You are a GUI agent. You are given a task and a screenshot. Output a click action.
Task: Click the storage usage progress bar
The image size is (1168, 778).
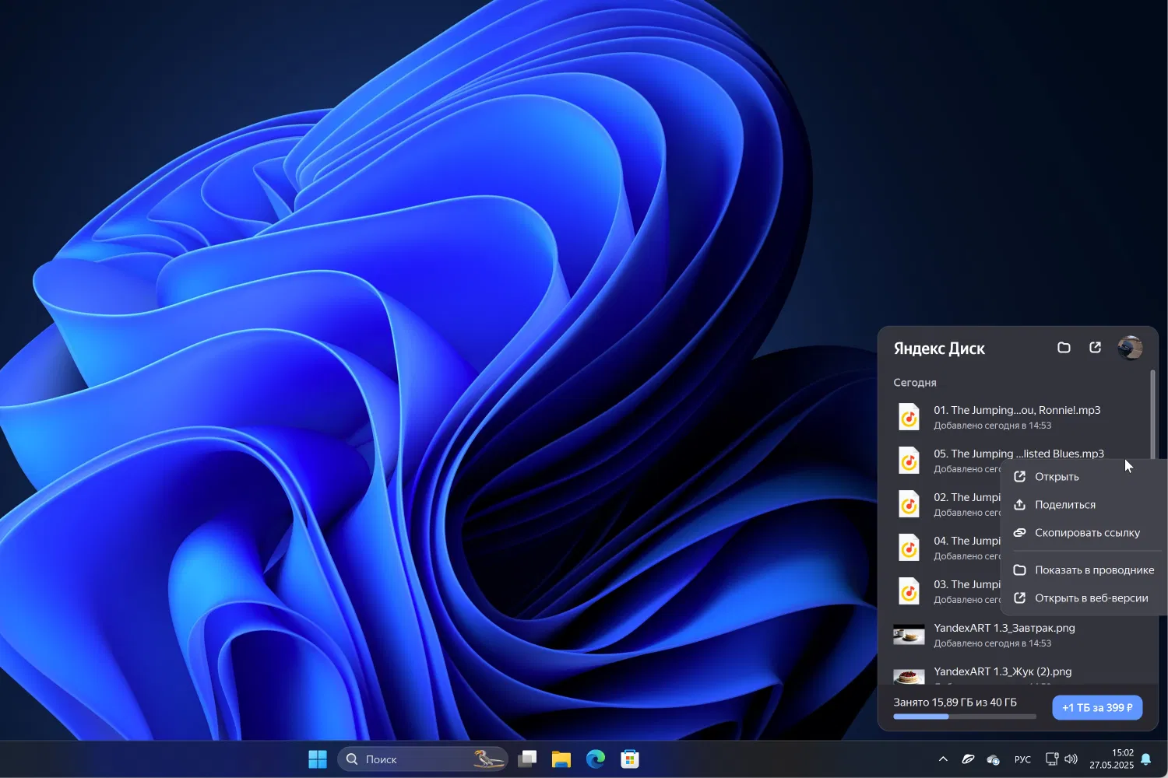pos(964,717)
